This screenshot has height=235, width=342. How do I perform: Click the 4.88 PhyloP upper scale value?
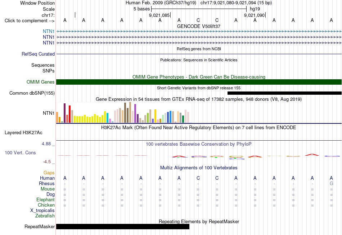tap(46, 144)
